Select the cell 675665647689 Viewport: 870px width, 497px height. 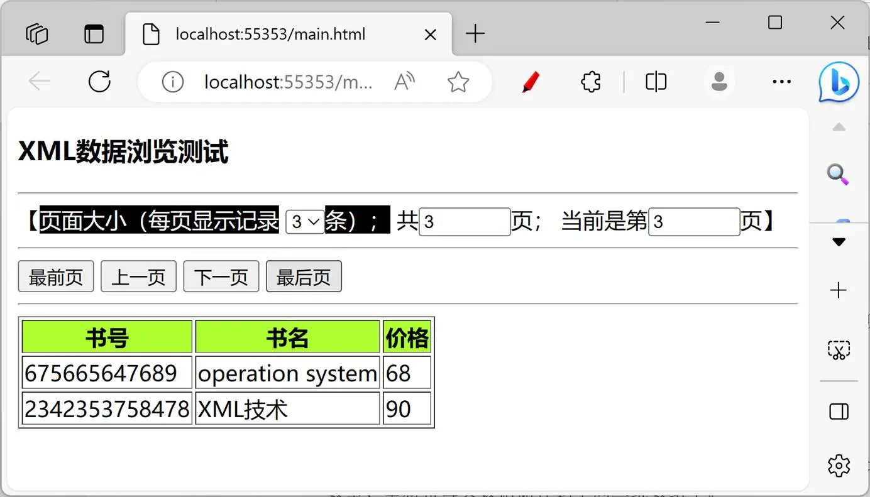click(107, 373)
